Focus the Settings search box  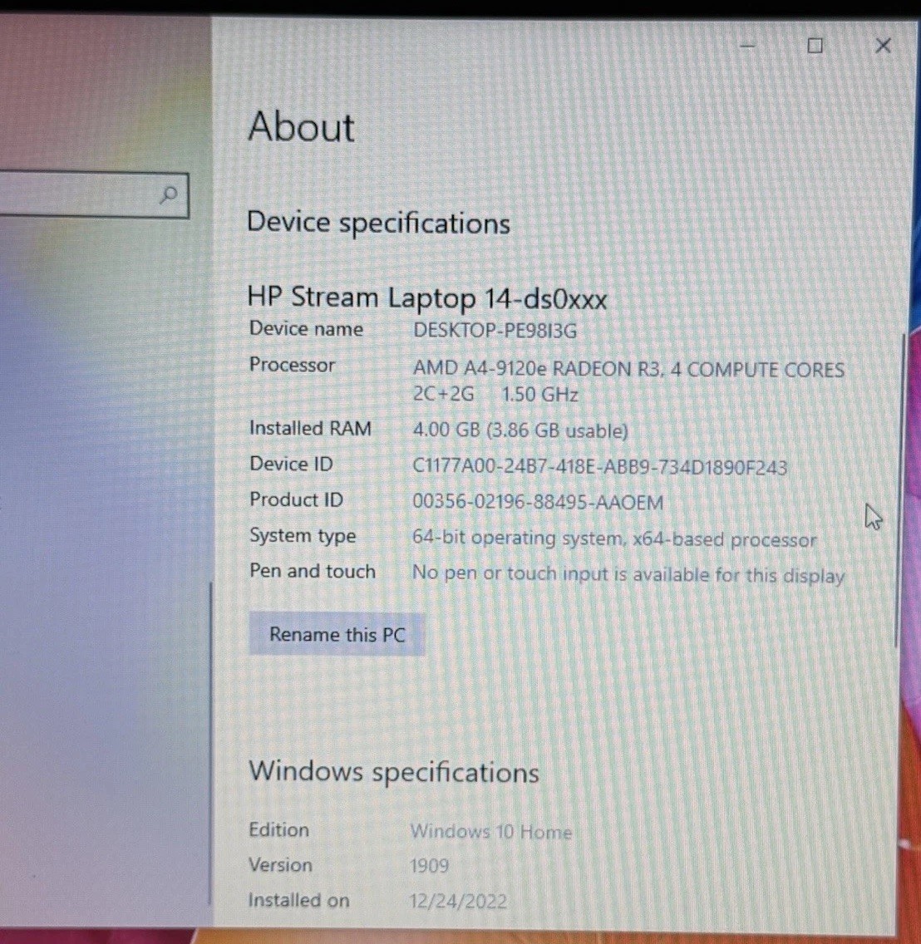[94, 195]
